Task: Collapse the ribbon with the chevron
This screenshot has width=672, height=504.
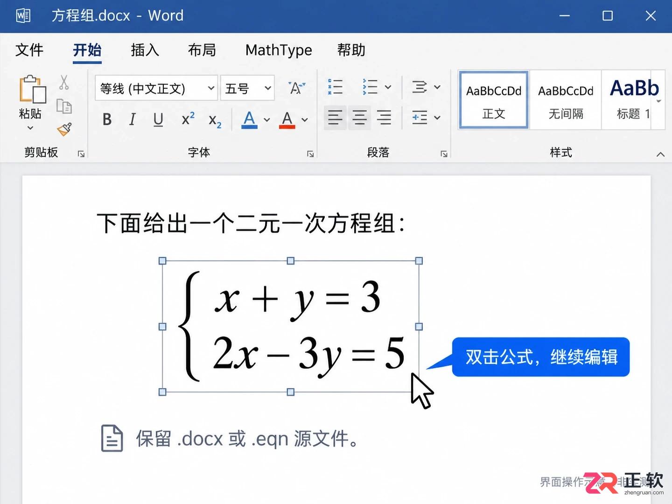Action: pyautogui.click(x=660, y=154)
